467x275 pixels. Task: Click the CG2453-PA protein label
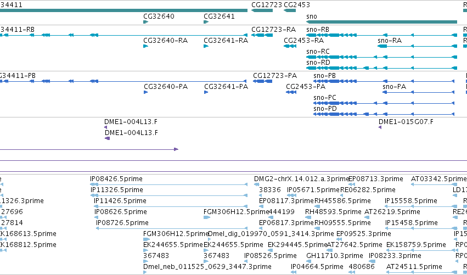306,87
